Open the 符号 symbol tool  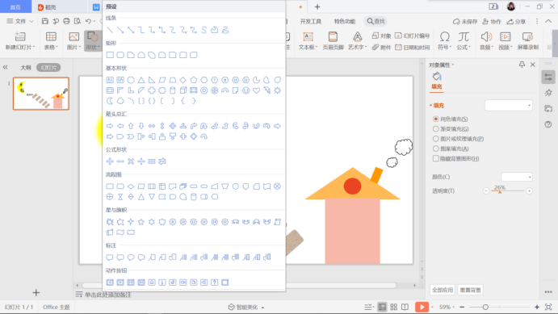pos(444,41)
